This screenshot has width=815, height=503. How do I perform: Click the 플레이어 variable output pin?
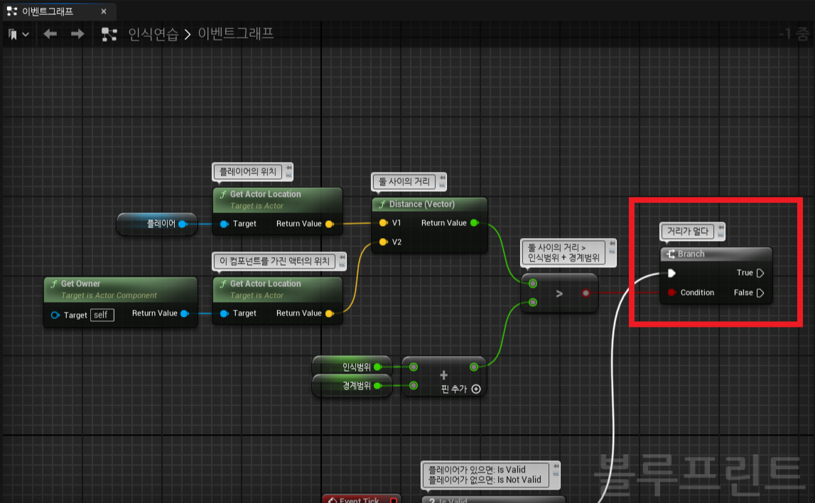pyautogui.click(x=183, y=224)
